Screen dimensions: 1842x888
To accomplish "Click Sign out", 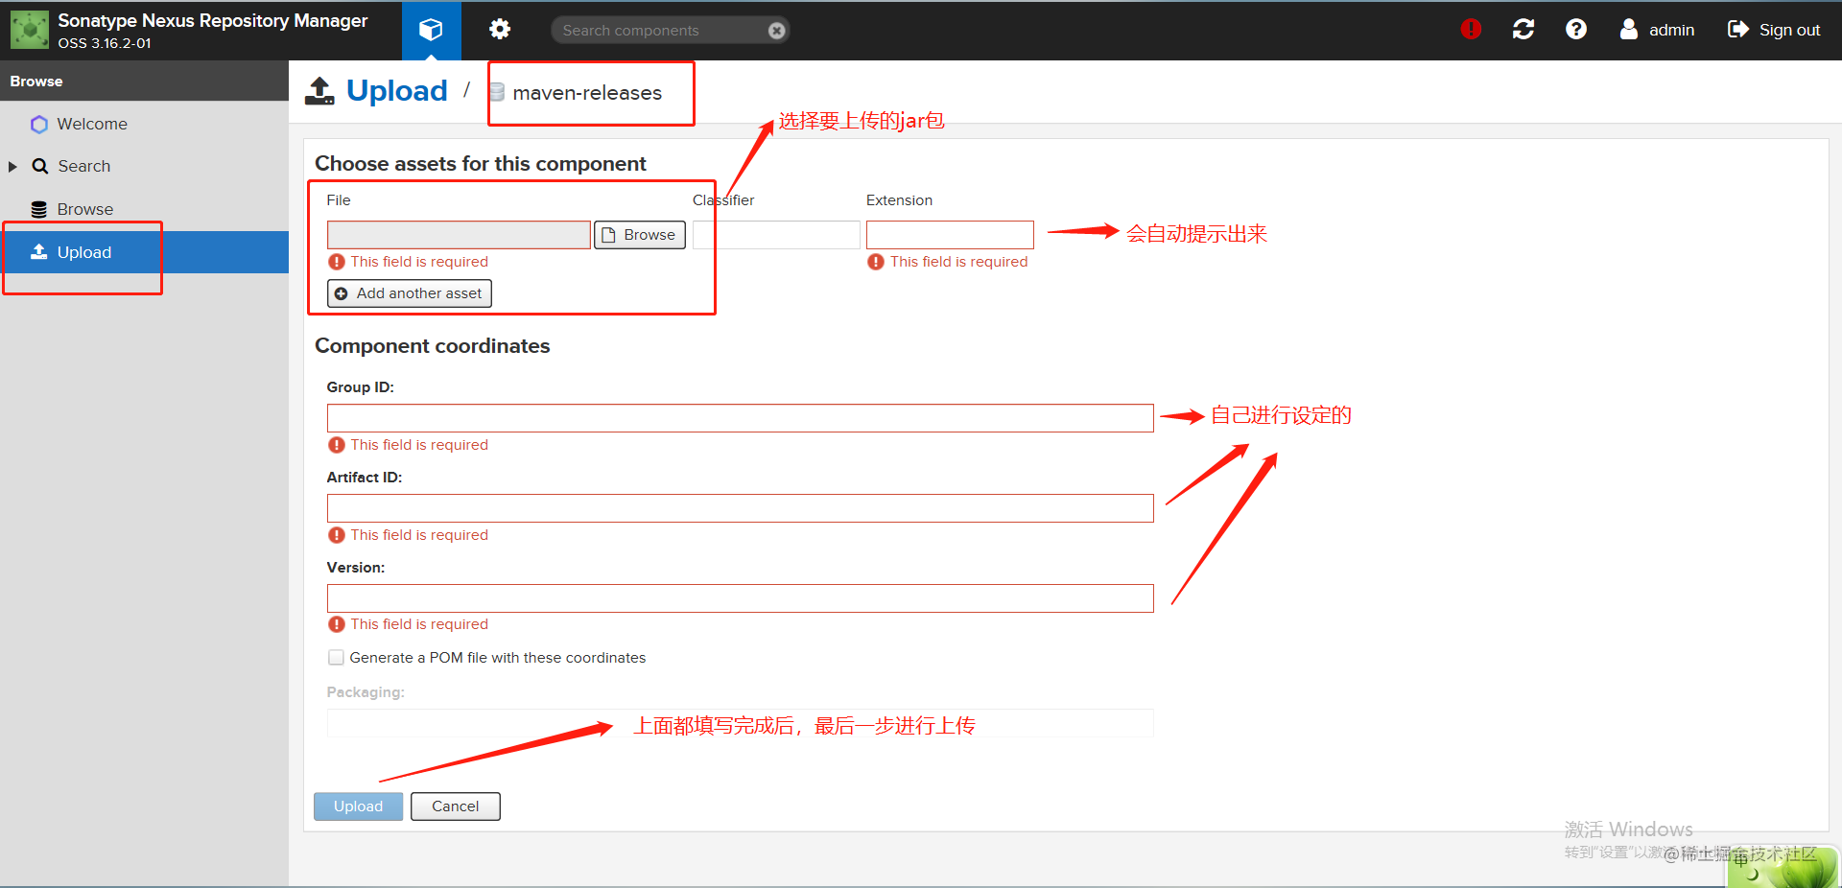I will coord(1774,30).
